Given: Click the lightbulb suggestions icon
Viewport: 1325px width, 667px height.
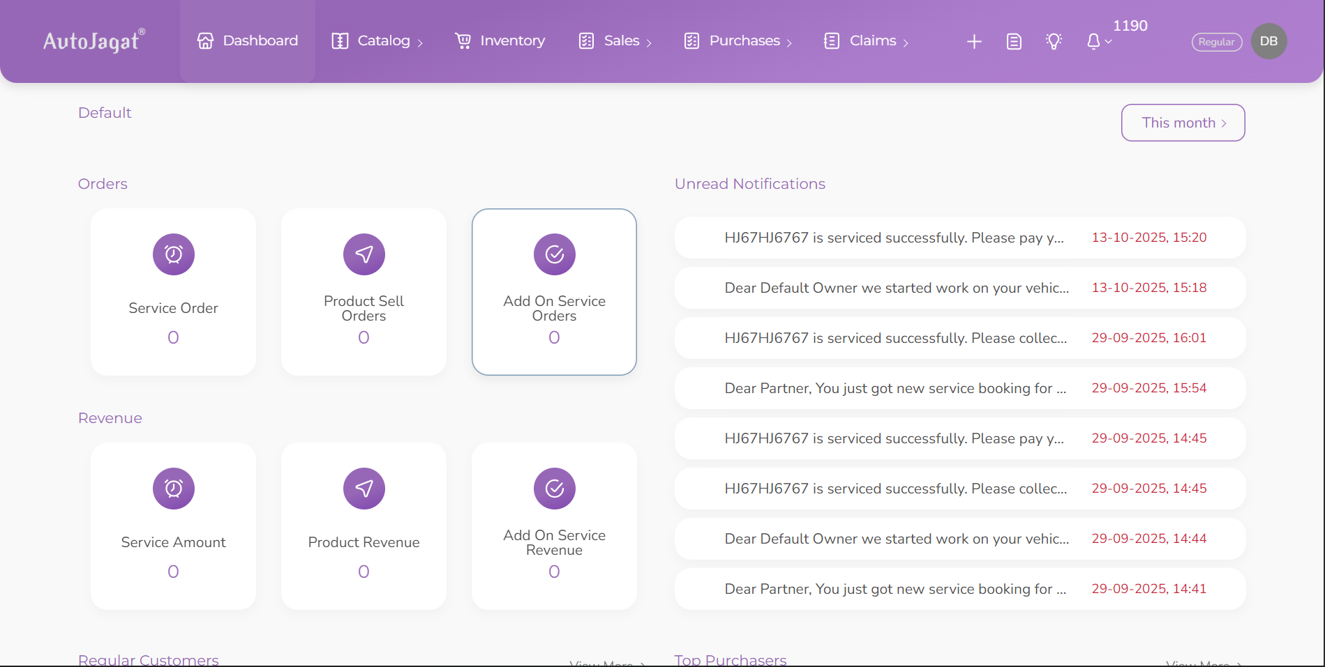Looking at the screenshot, I should tap(1054, 42).
